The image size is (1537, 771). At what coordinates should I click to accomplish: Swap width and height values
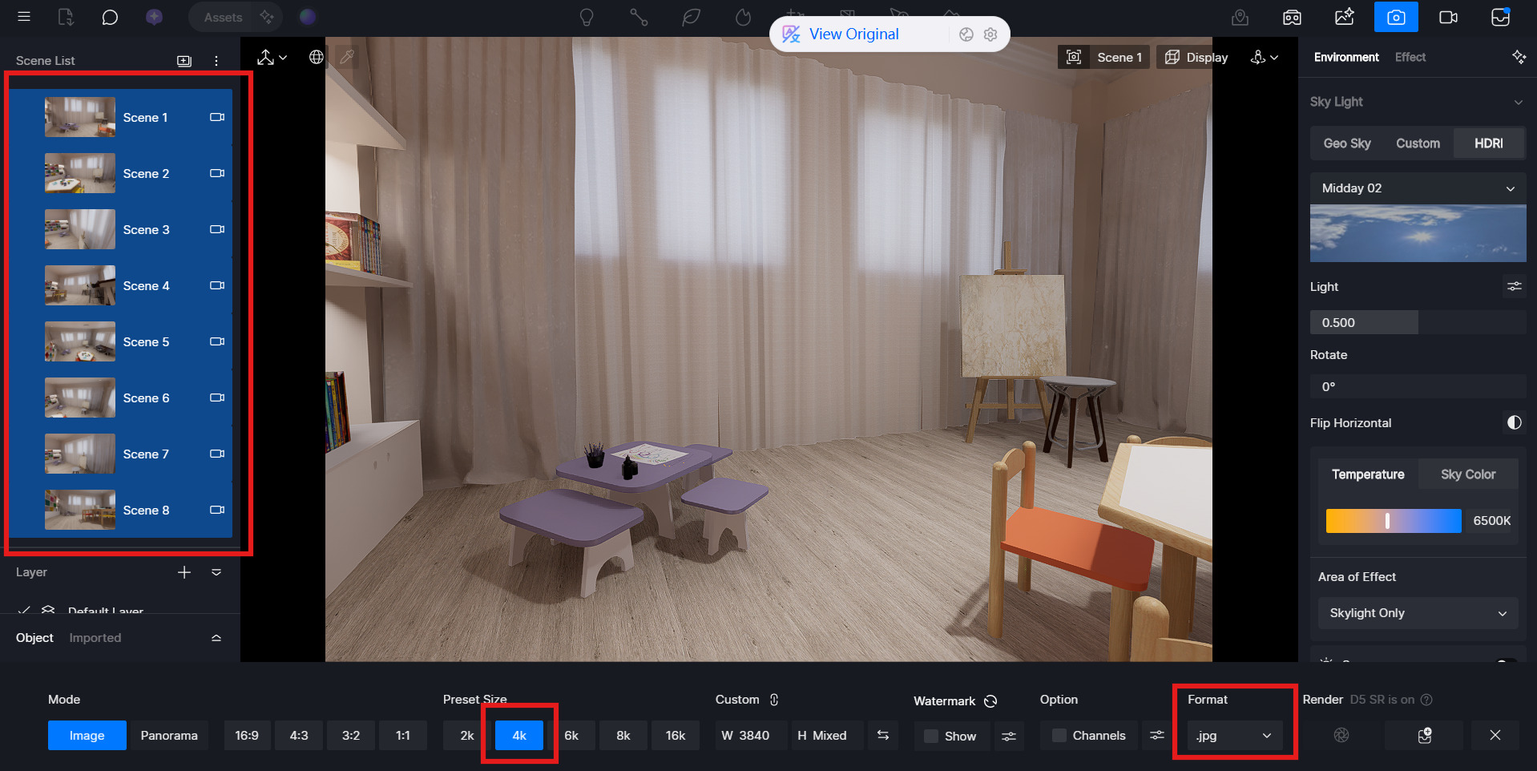(882, 735)
